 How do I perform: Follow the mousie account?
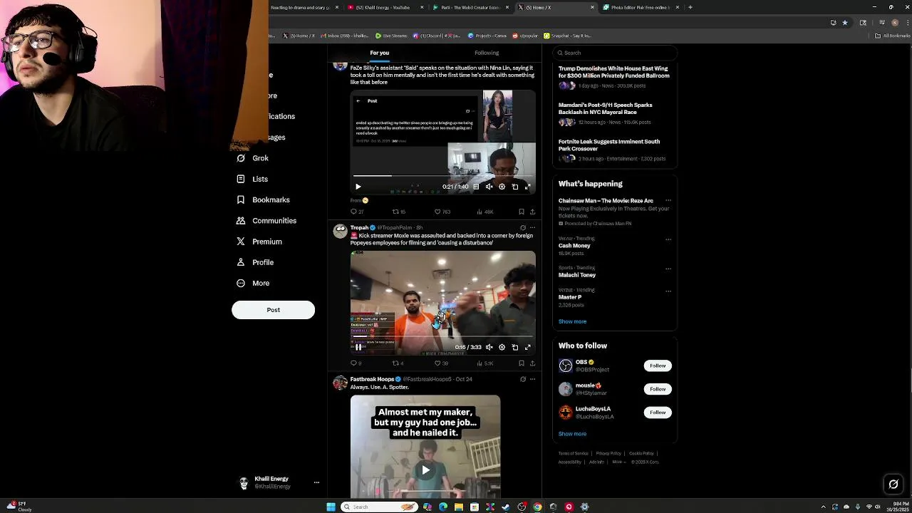tap(658, 389)
